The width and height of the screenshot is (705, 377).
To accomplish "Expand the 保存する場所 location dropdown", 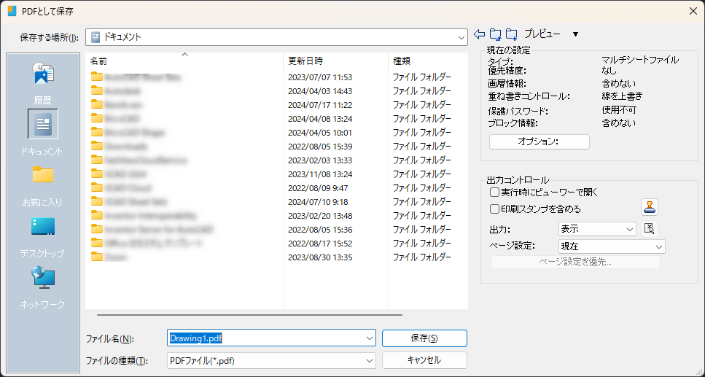I will pos(461,37).
